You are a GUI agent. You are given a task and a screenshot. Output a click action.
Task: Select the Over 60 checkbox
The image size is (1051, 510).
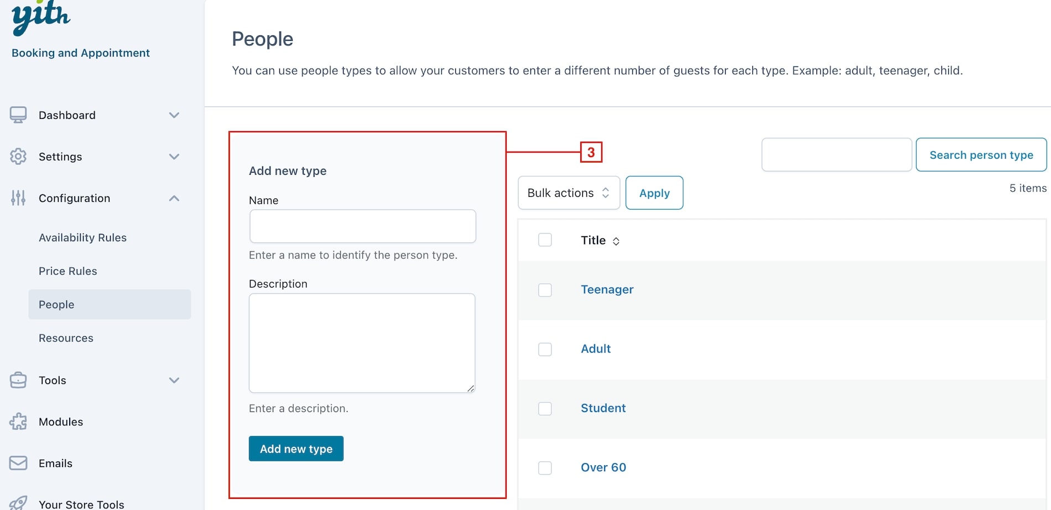[545, 468]
